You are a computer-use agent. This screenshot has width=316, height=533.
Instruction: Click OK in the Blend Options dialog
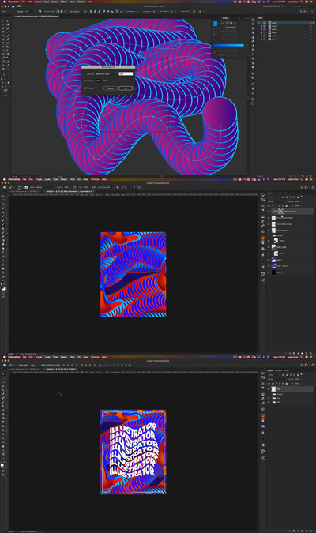click(x=126, y=88)
